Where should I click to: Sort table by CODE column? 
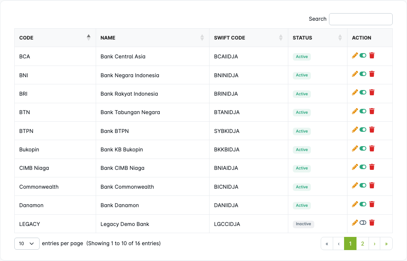click(55, 38)
